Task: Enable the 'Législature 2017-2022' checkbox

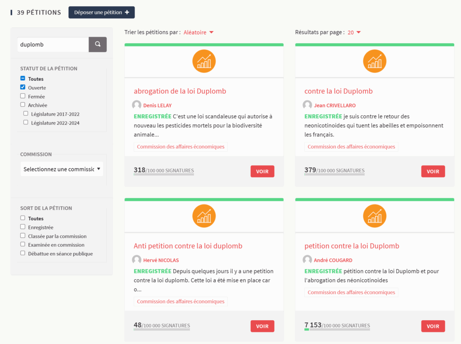Action: 26,113
